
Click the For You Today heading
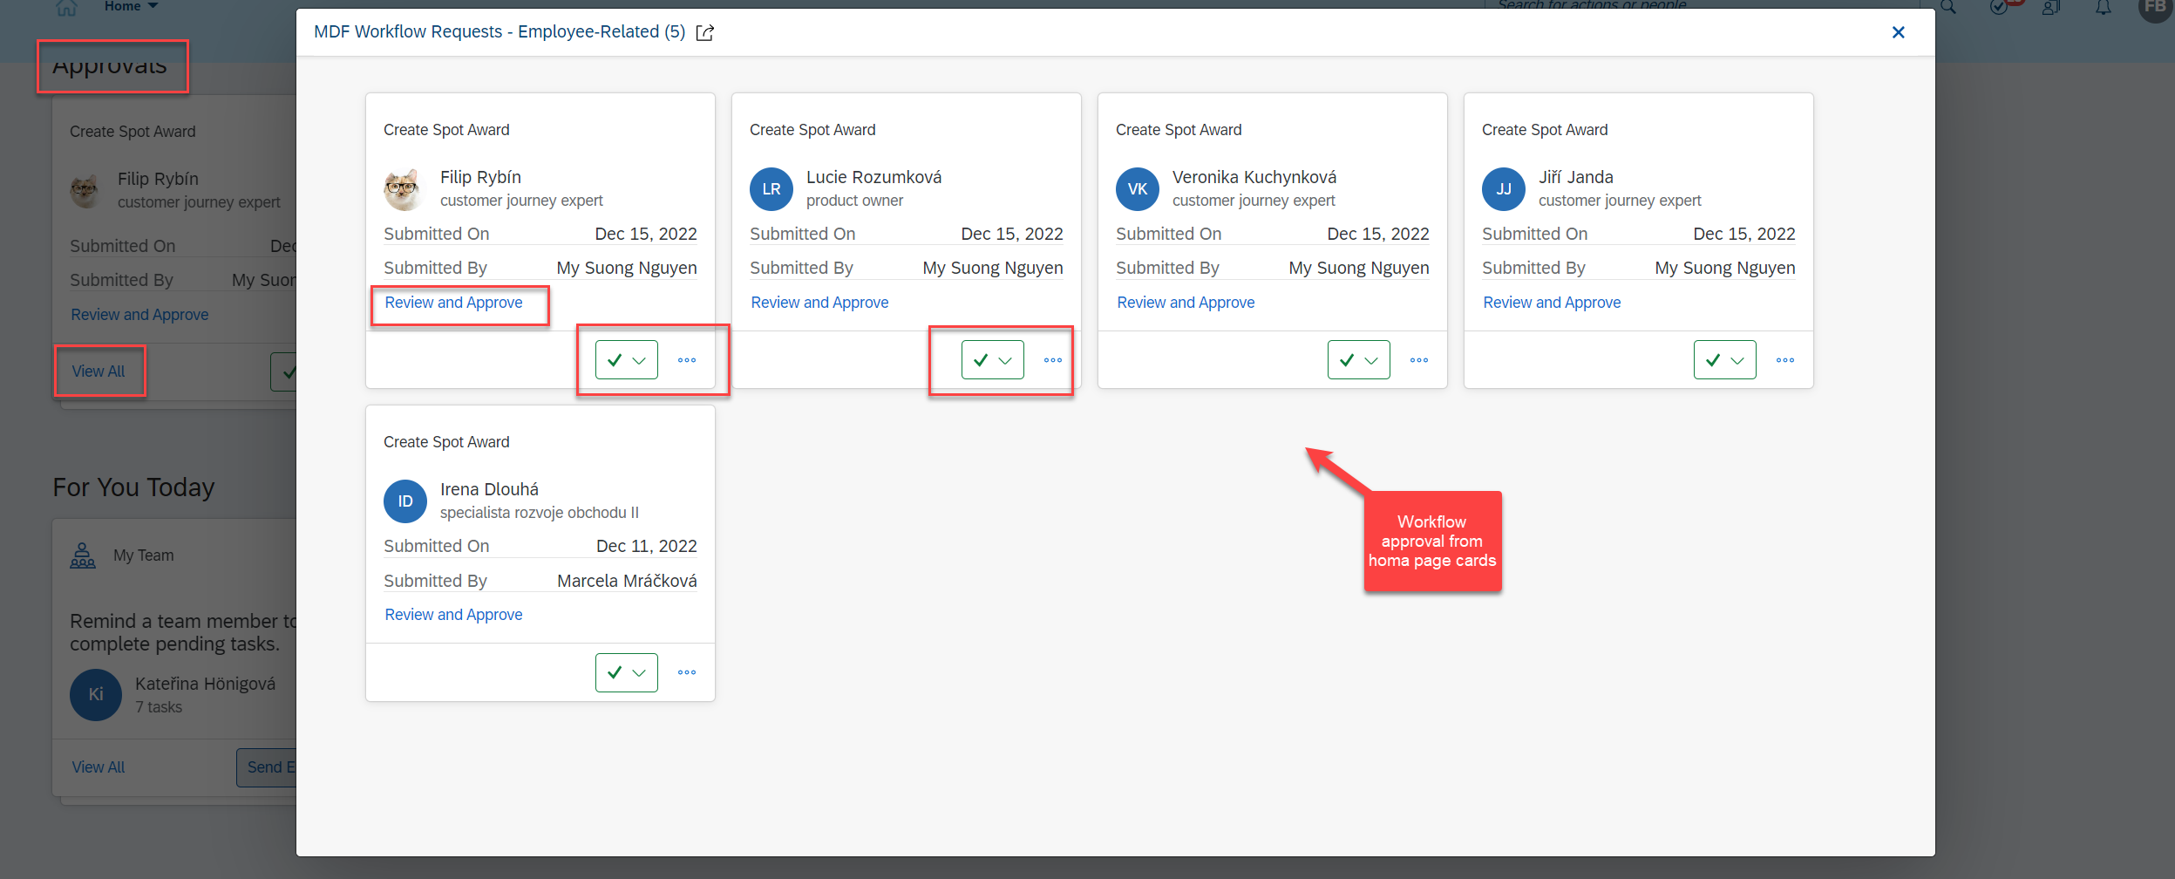[x=133, y=487]
